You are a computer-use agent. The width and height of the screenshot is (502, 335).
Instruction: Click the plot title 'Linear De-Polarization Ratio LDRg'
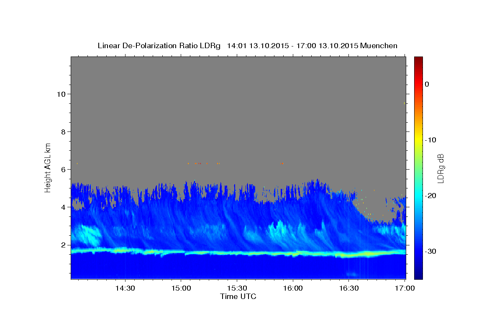click(x=159, y=46)
